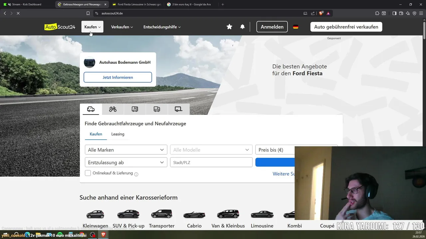Go back to the previous page

pyautogui.click(x=5, y=13)
